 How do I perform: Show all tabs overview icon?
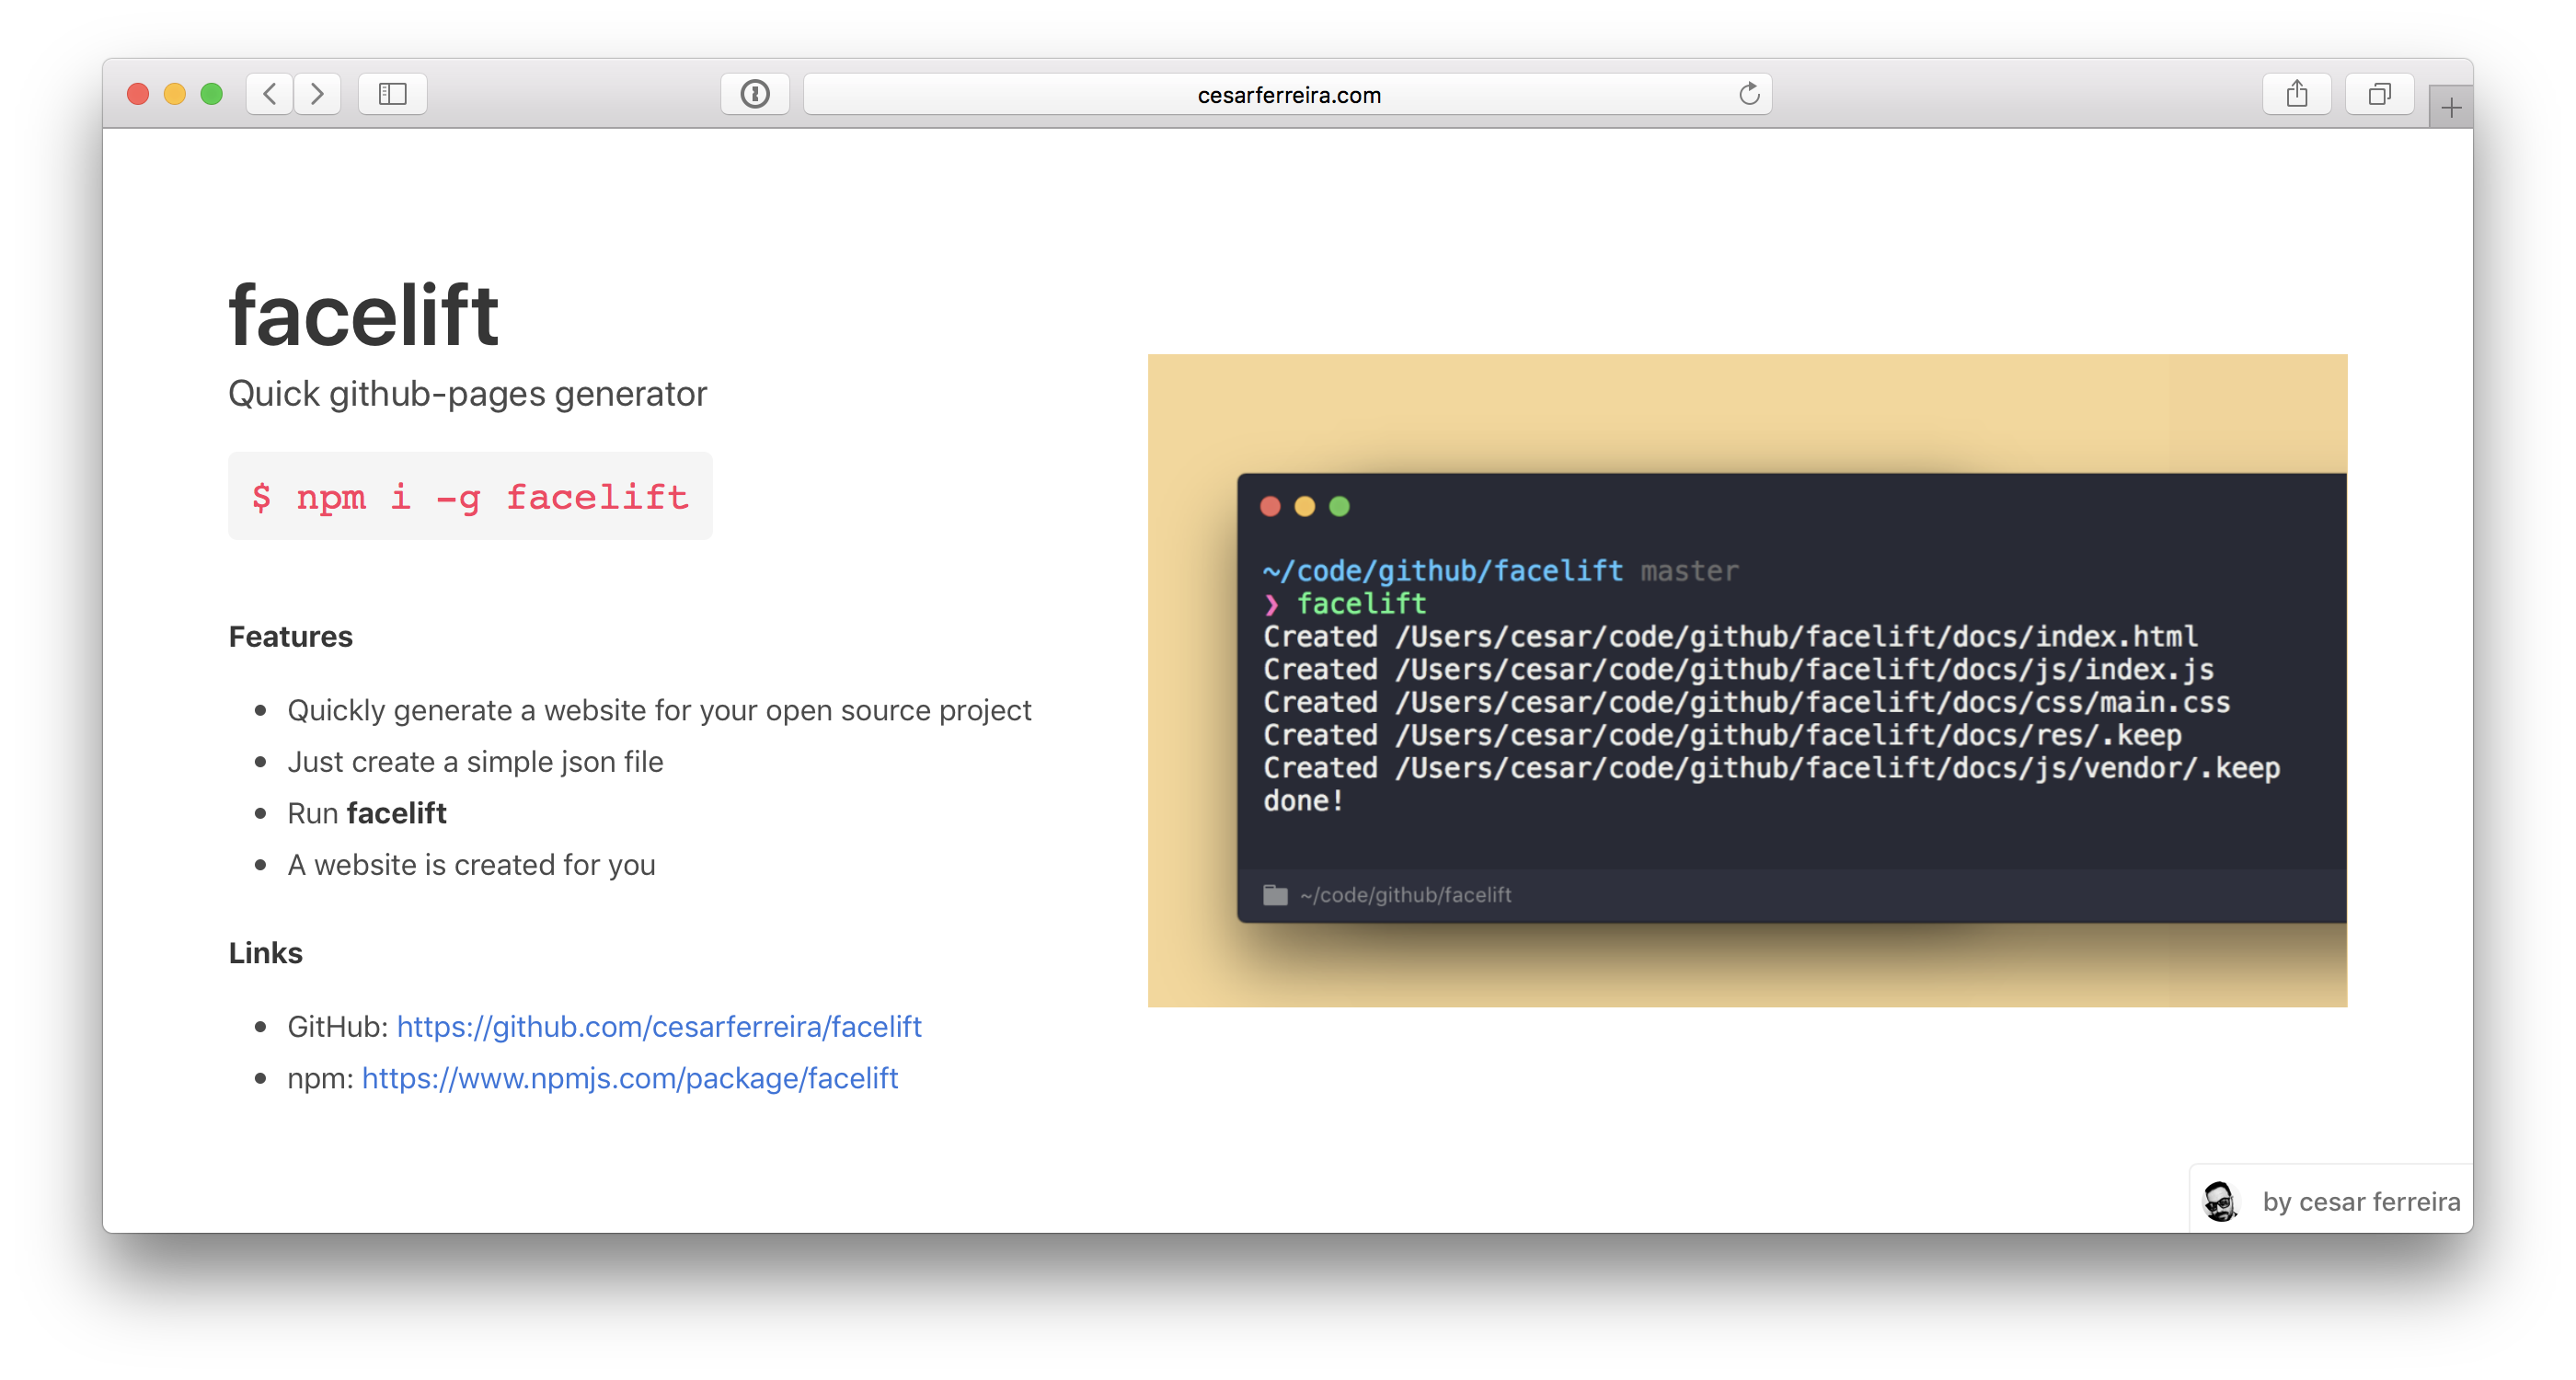(x=2379, y=94)
